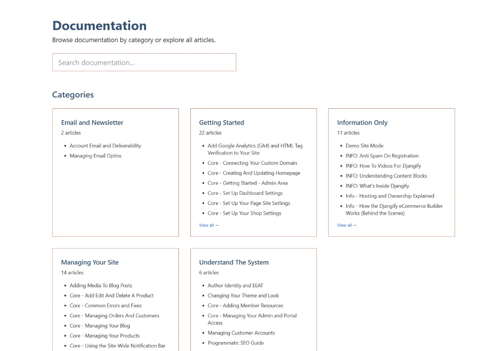The image size is (488, 351).
Task: Open Core - Set Up Dashboard Settings
Action: pyautogui.click(x=245, y=193)
